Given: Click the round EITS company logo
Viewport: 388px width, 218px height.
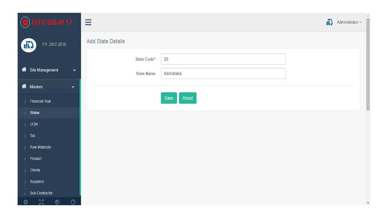Looking at the screenshot, I should tap(28, 45).
